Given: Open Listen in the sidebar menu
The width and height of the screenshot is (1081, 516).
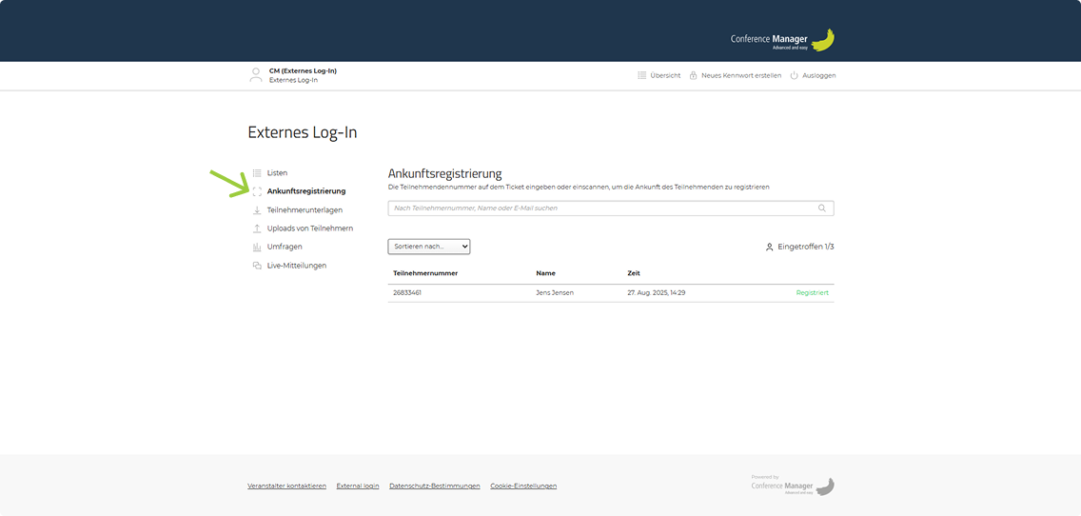Looking at the screenshot, I should [x=277, y=172].
